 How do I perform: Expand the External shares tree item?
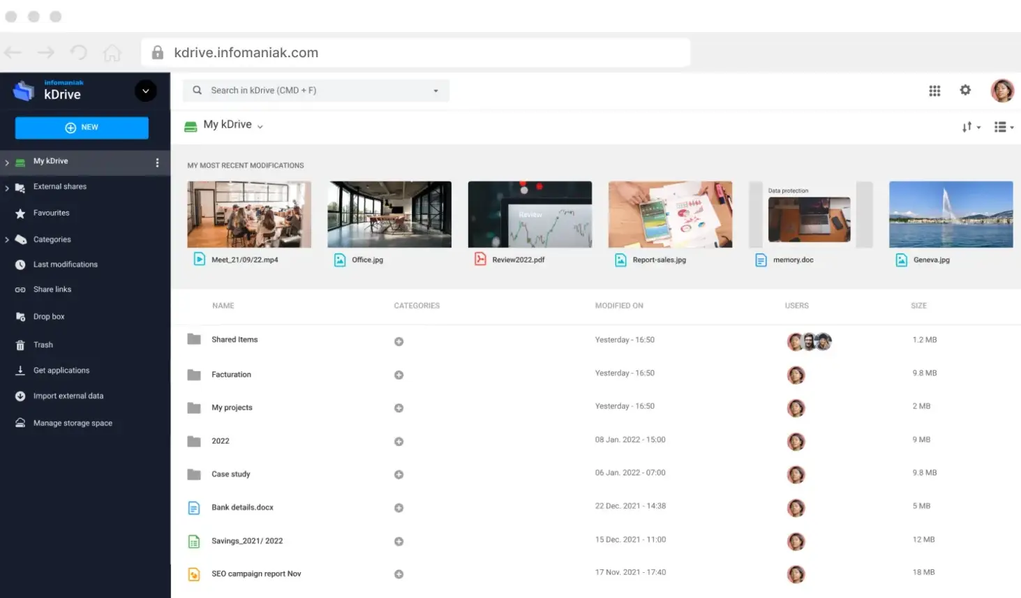coord(7,188)
